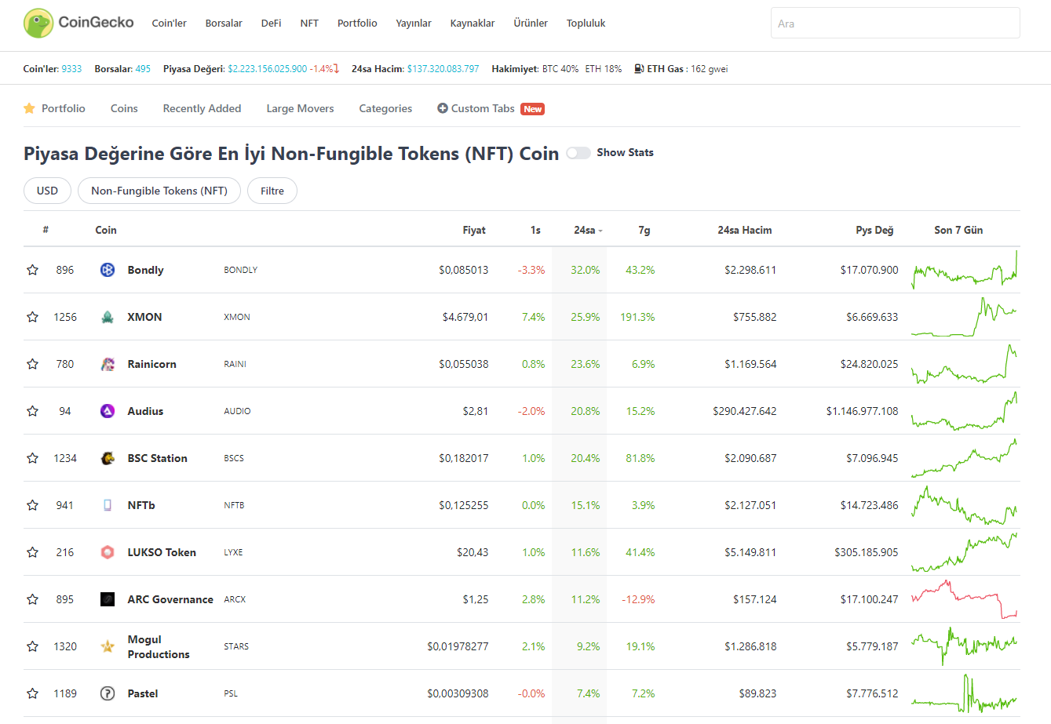
Task: Click the Rainicorn coin icon
Action: [x=108, y=364]
